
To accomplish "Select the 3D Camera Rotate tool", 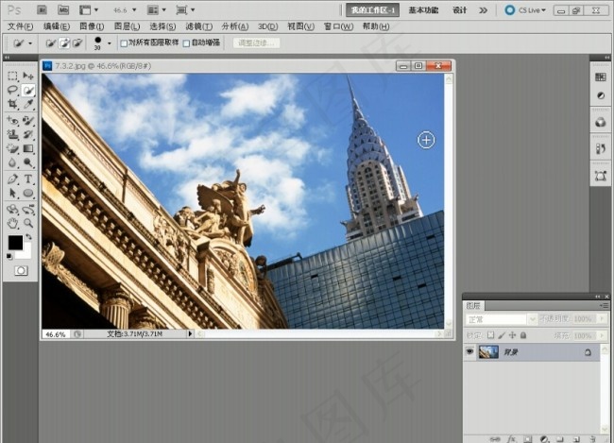I will coord(28,210).
